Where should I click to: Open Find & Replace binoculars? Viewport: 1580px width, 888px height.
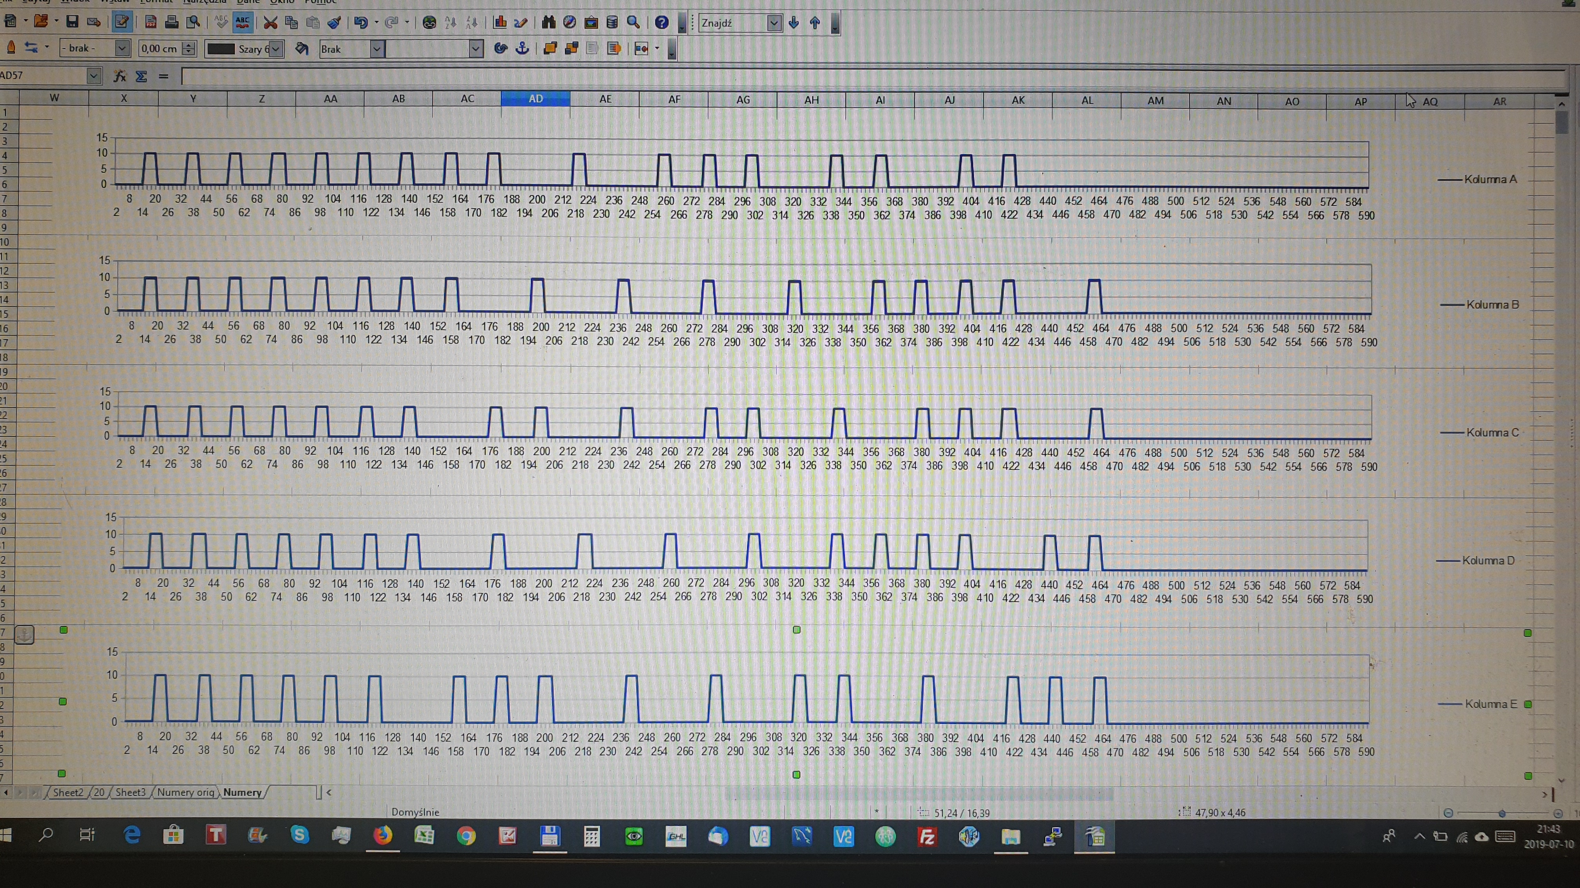(x=548, y=23)
